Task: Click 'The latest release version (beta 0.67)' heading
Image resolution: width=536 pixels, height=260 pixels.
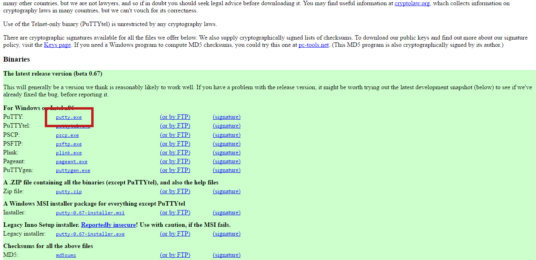Action: point(53,74)
